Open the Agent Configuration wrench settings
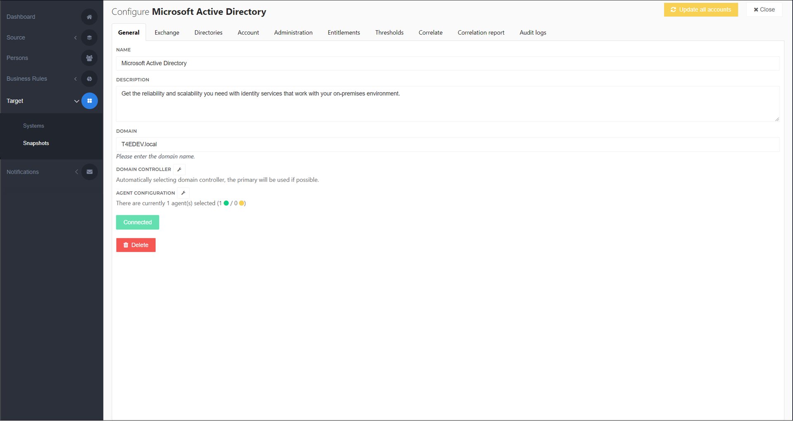This screenshot has width=793, height=421. [183, 193]
